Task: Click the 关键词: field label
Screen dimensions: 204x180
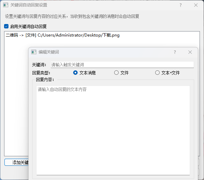Action: click(39, 65)
